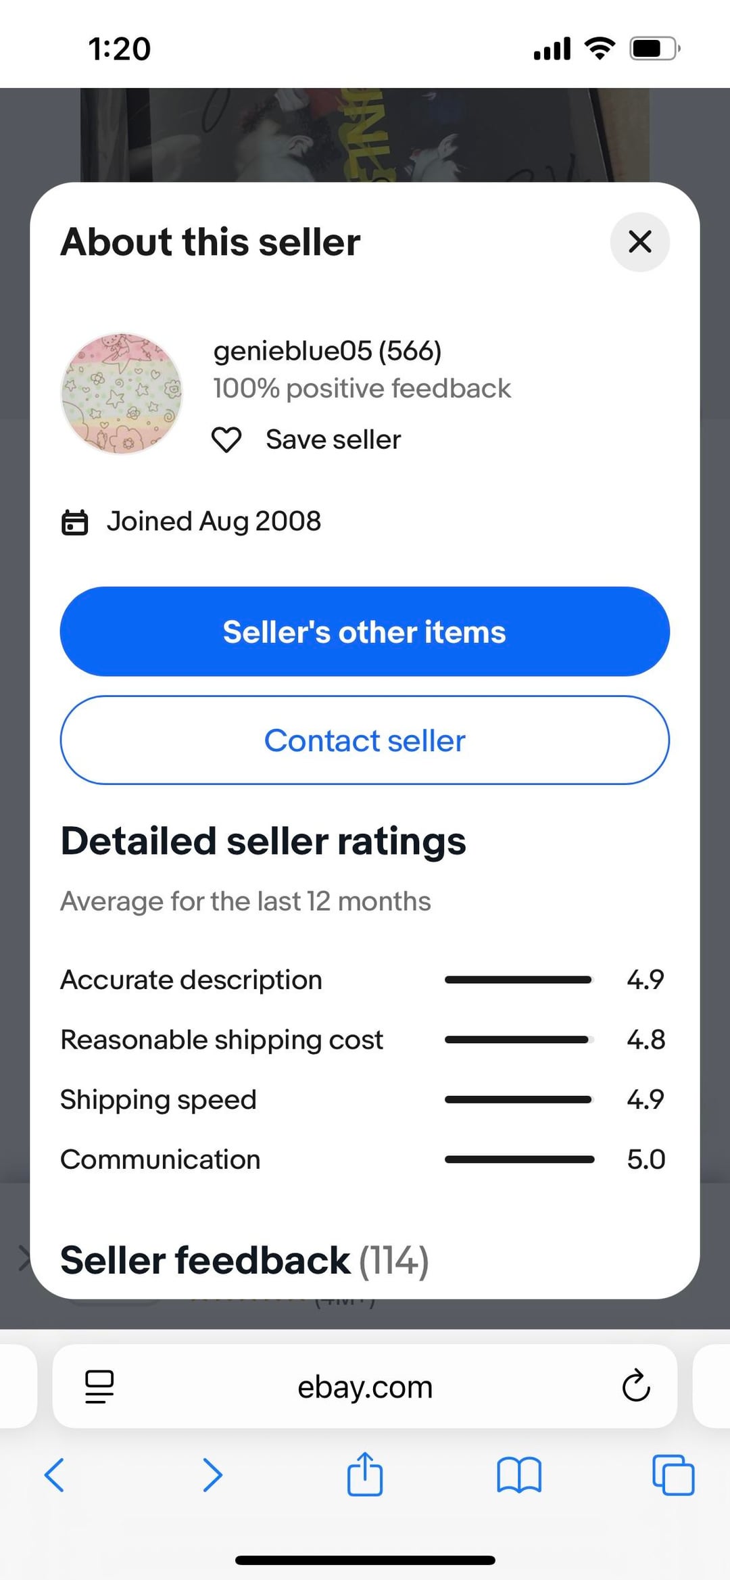Screen dimensions: 730x1580
Task: Reload the page with the refresh icon
Action: [635, 1387]
